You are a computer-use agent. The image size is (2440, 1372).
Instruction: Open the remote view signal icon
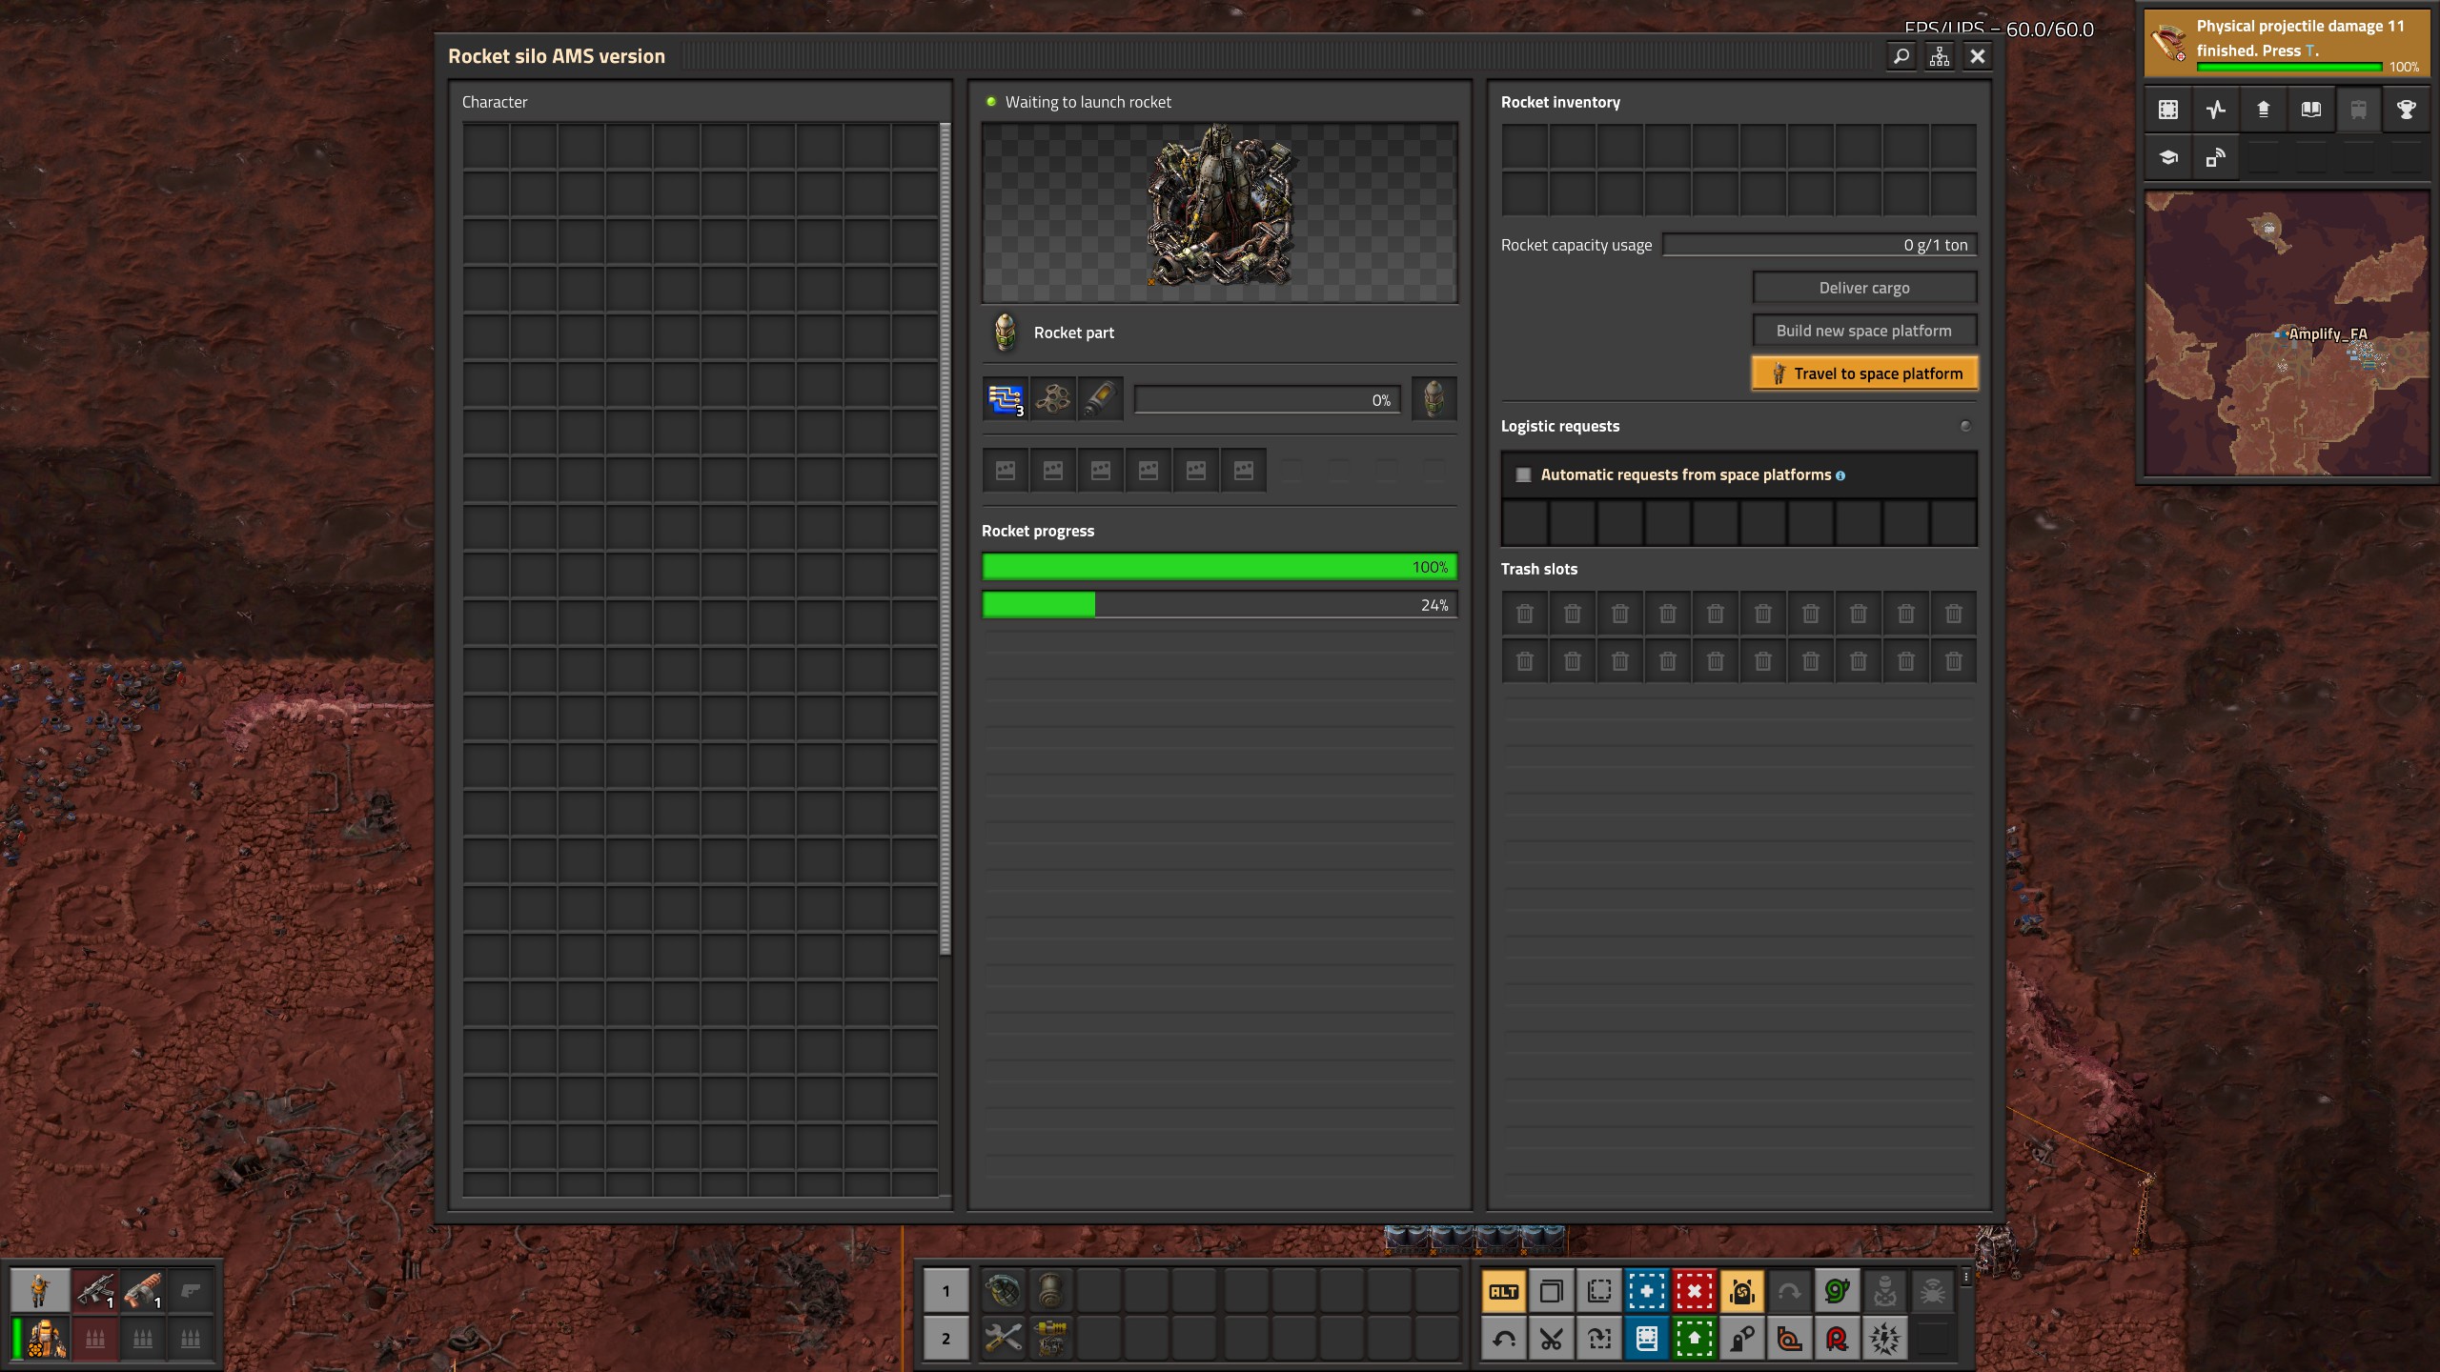pyautogui.click(x=2216, y=157)
